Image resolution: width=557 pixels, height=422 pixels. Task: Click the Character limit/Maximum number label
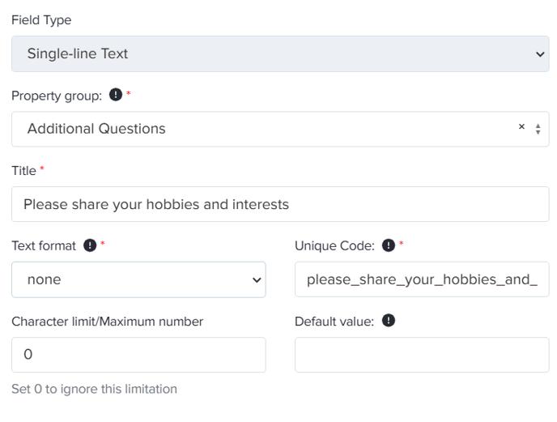click(108, 322)
